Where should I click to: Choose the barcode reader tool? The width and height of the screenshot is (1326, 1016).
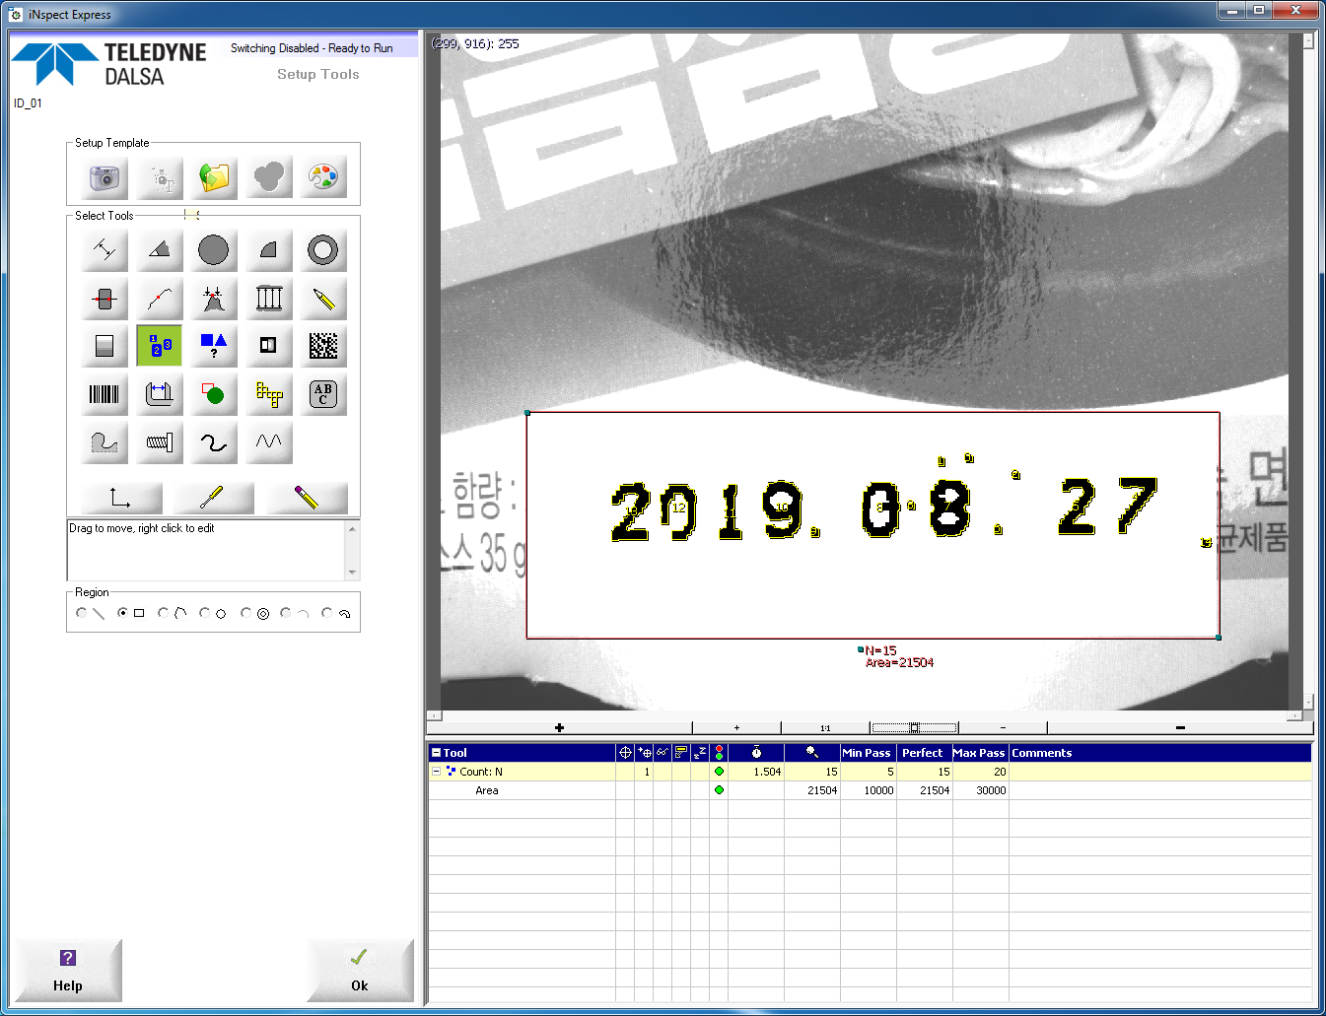(x=105, y=394)
